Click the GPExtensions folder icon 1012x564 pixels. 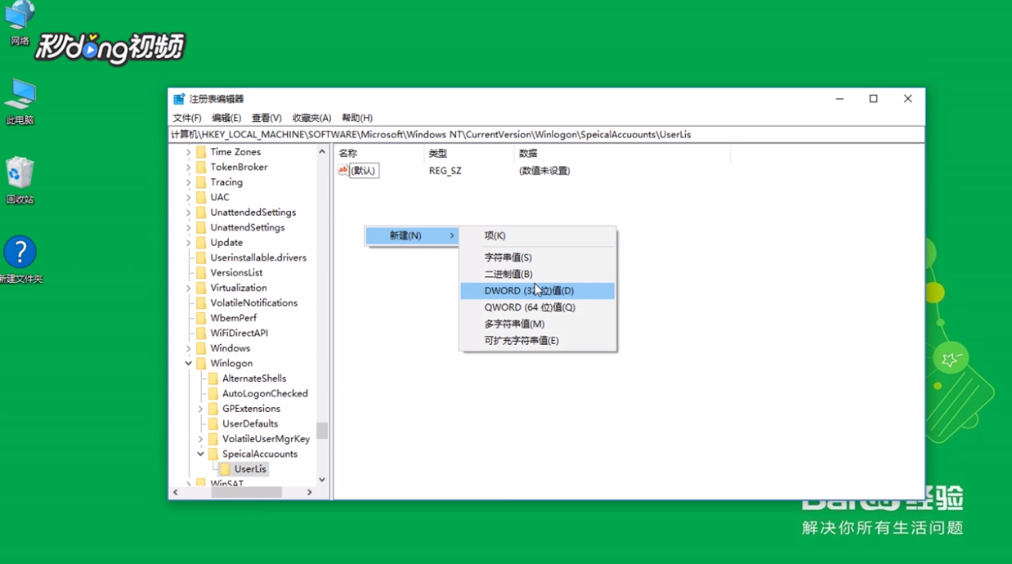pos(213,409)
